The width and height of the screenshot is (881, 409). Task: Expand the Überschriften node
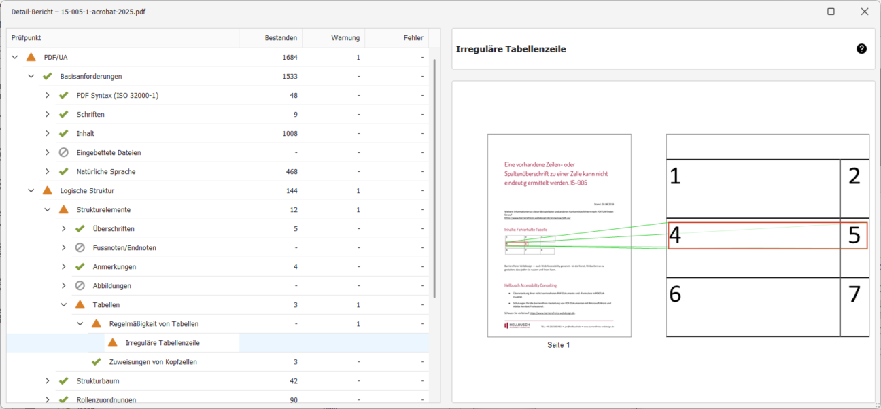pyautogui.click(x=64, y=229)
